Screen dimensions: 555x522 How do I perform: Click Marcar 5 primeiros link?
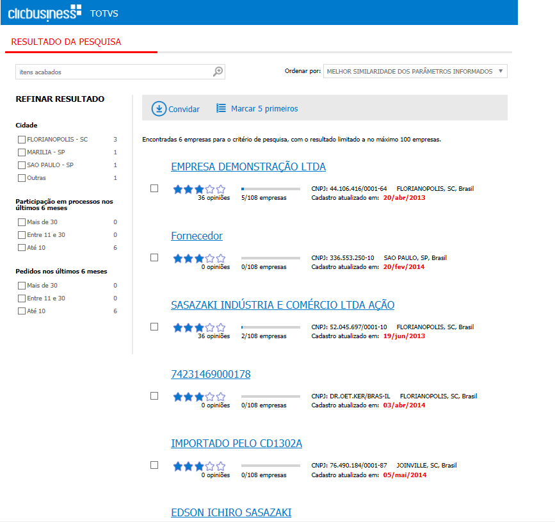point(264,109)
